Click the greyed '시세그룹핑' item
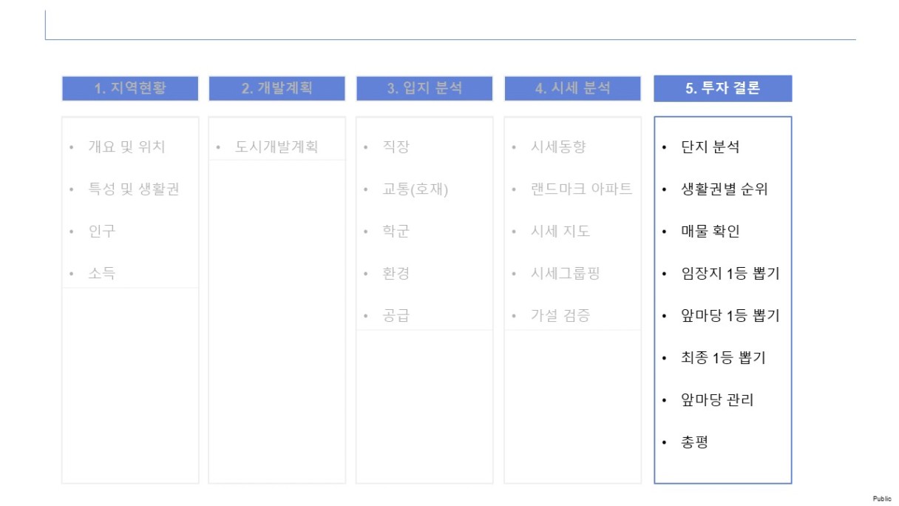Viewport: 899px width, 506px height. click(x=566, y=273)
